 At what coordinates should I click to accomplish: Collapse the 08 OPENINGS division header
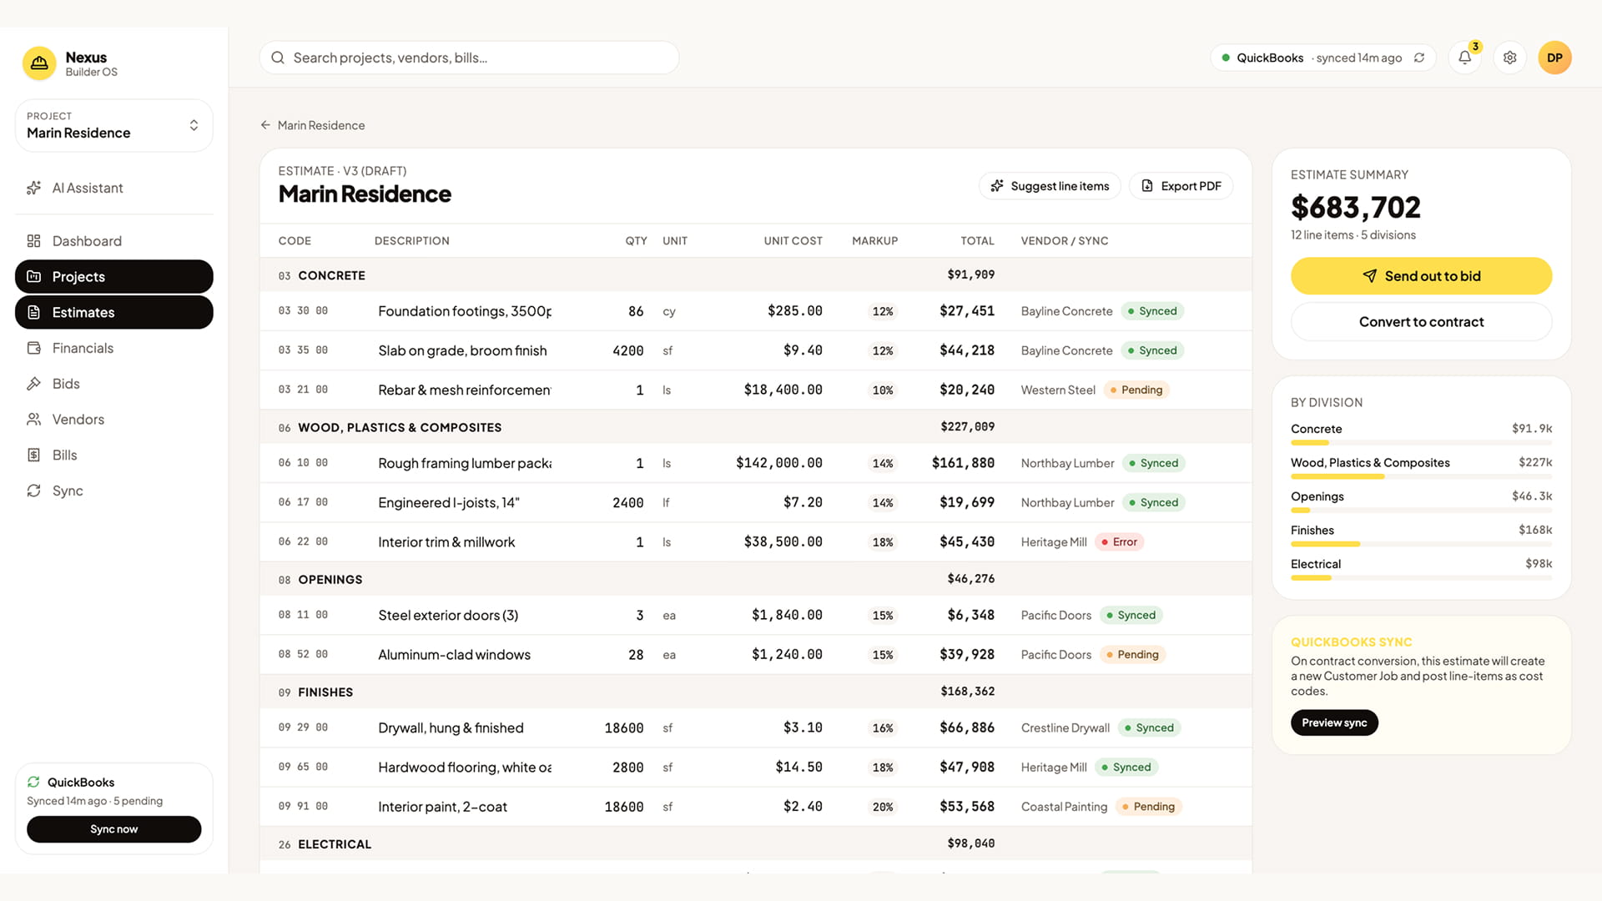[x=755, y=579]
